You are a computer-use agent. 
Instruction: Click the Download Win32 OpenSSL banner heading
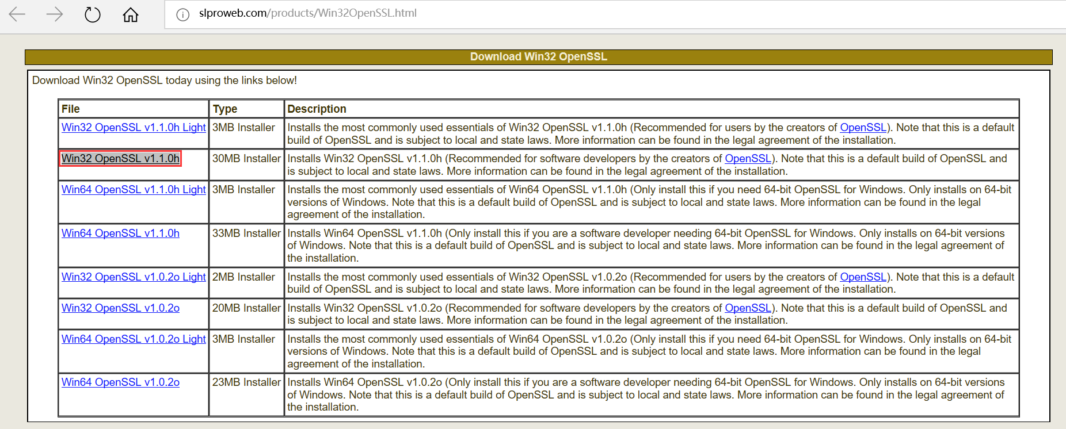[x=538, y=56]
